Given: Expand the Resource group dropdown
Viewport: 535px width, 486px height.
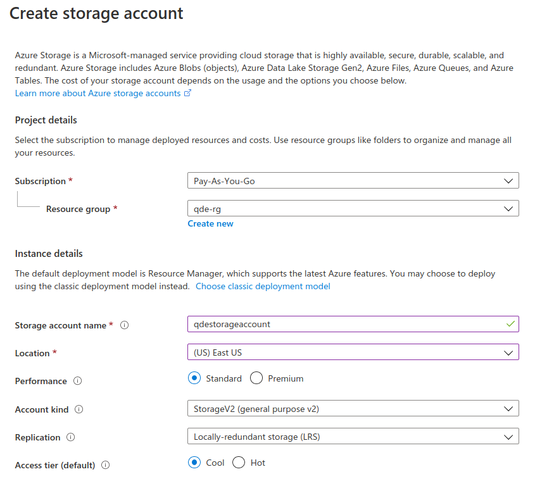Looking at the screenshot, I should pos(353,209).
